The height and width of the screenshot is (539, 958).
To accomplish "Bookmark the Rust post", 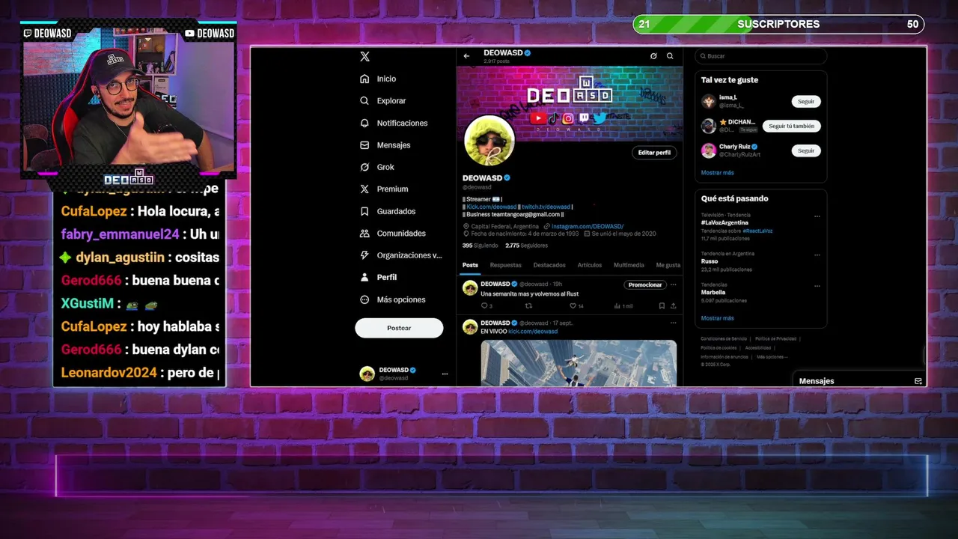I will [x=662, y=305].
